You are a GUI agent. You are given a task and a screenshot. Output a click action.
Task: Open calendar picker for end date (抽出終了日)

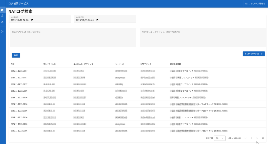pyautogui.click(x=97, y=20)
